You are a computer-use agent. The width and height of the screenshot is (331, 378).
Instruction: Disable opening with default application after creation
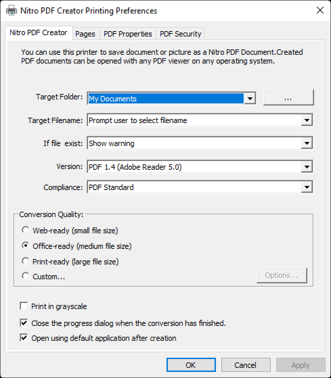(x=23, y=338)
